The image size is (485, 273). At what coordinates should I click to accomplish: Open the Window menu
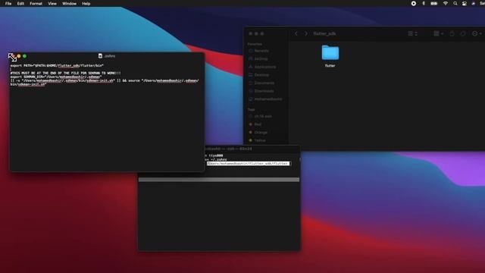(69, 4)
